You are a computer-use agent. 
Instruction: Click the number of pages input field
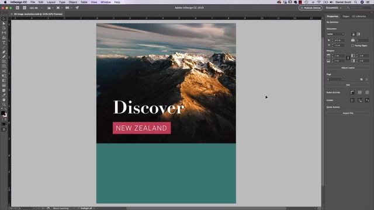362,40
